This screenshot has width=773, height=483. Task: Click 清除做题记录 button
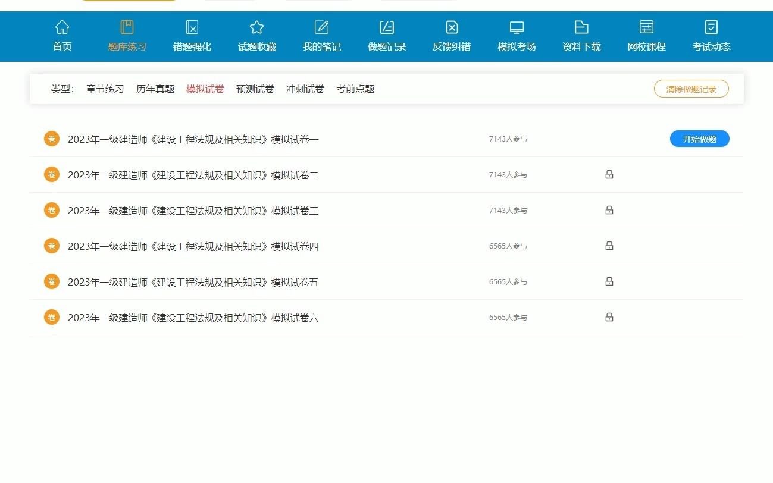click(x=691, y=89)
